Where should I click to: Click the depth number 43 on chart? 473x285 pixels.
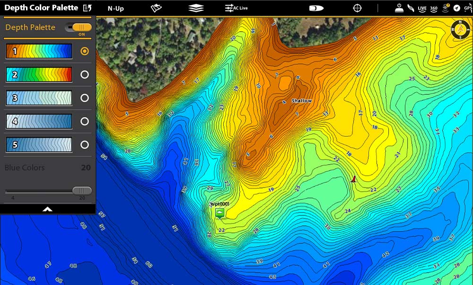pyautogui.click(x=272, y=276)
